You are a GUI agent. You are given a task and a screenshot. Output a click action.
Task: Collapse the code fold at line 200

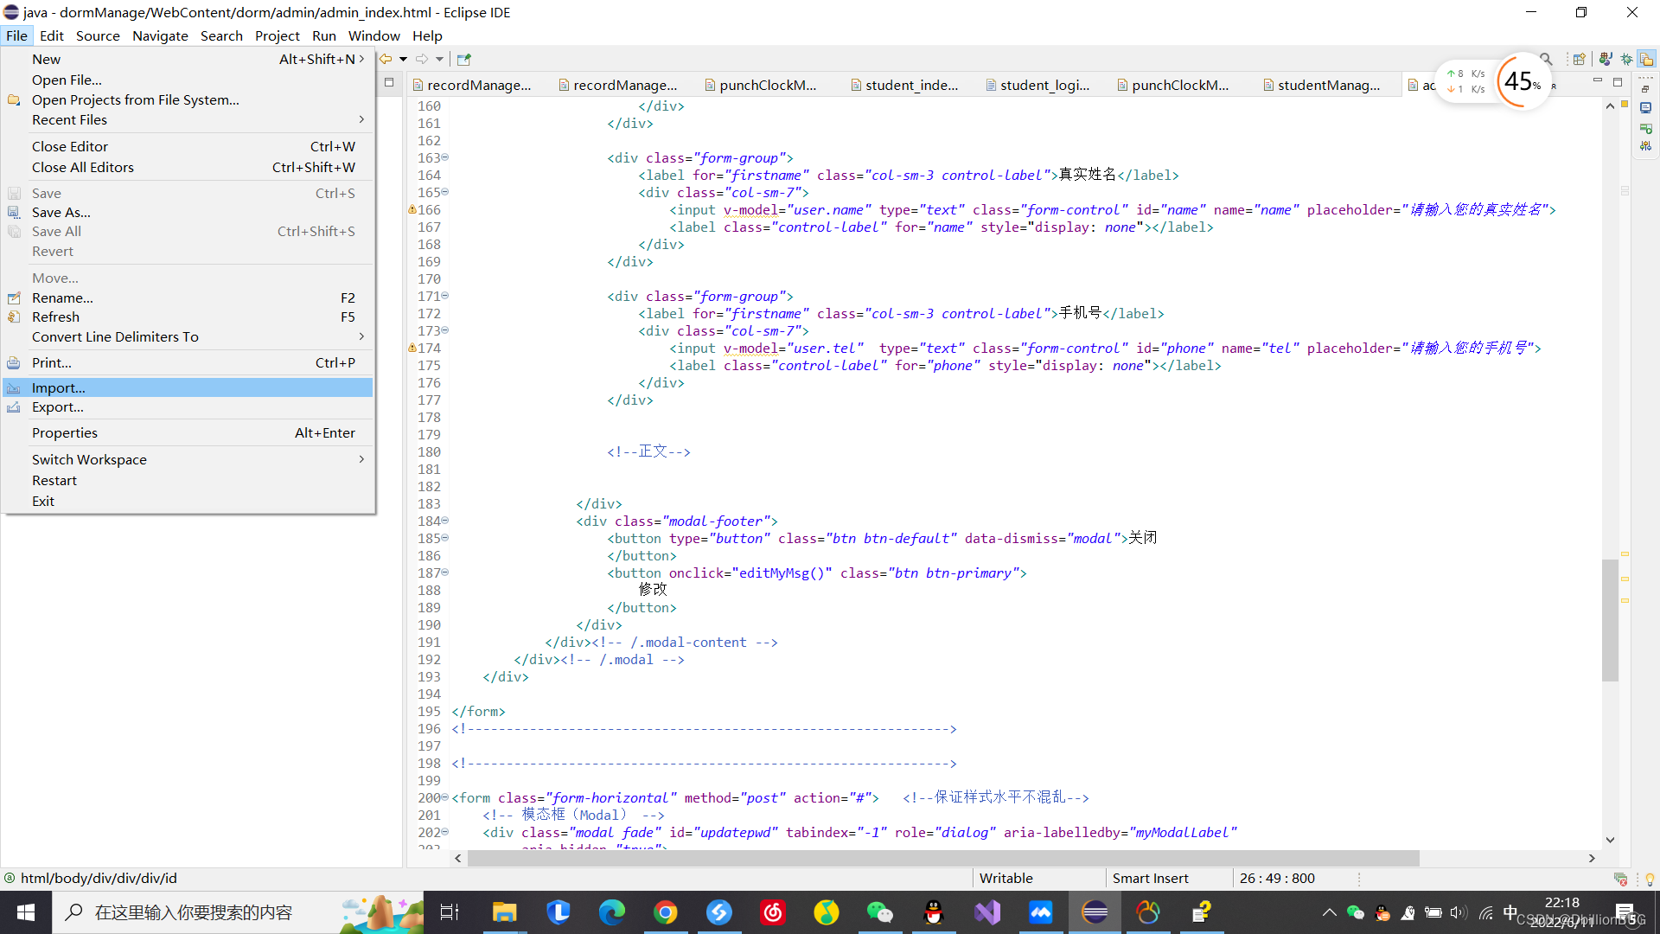point(445,797)
